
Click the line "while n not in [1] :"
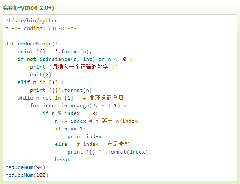click(48, 98)
